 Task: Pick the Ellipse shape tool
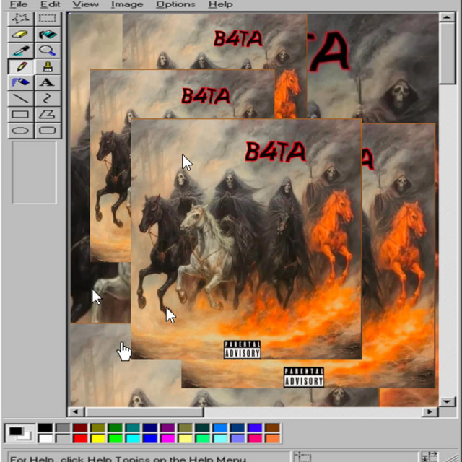pos(20,131)
